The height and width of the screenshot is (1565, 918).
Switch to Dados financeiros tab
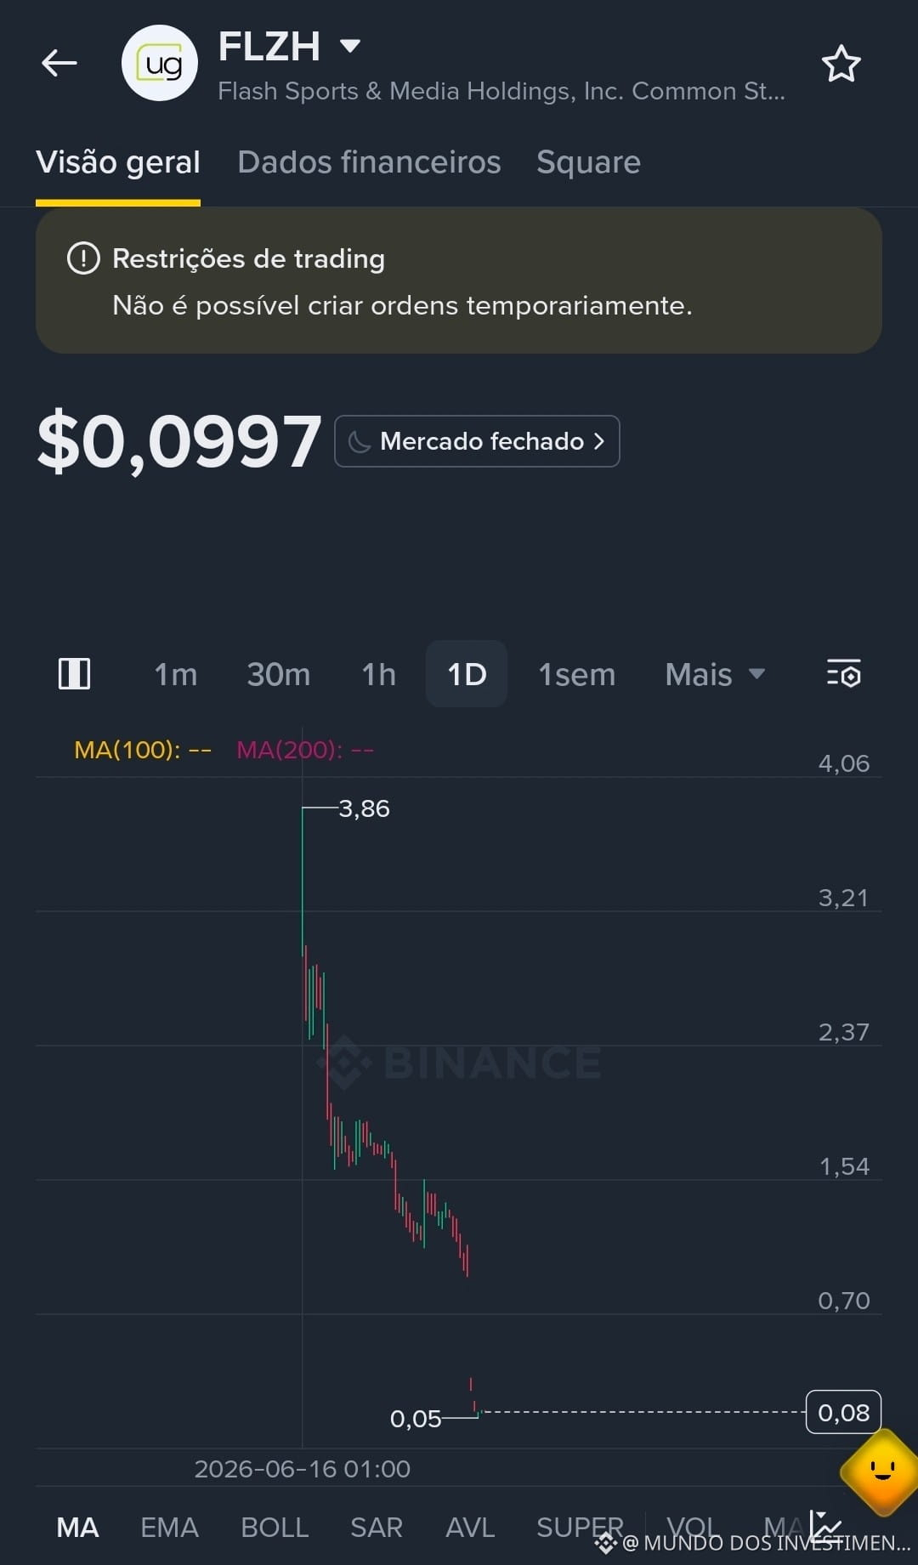click(x=369, y=162)
